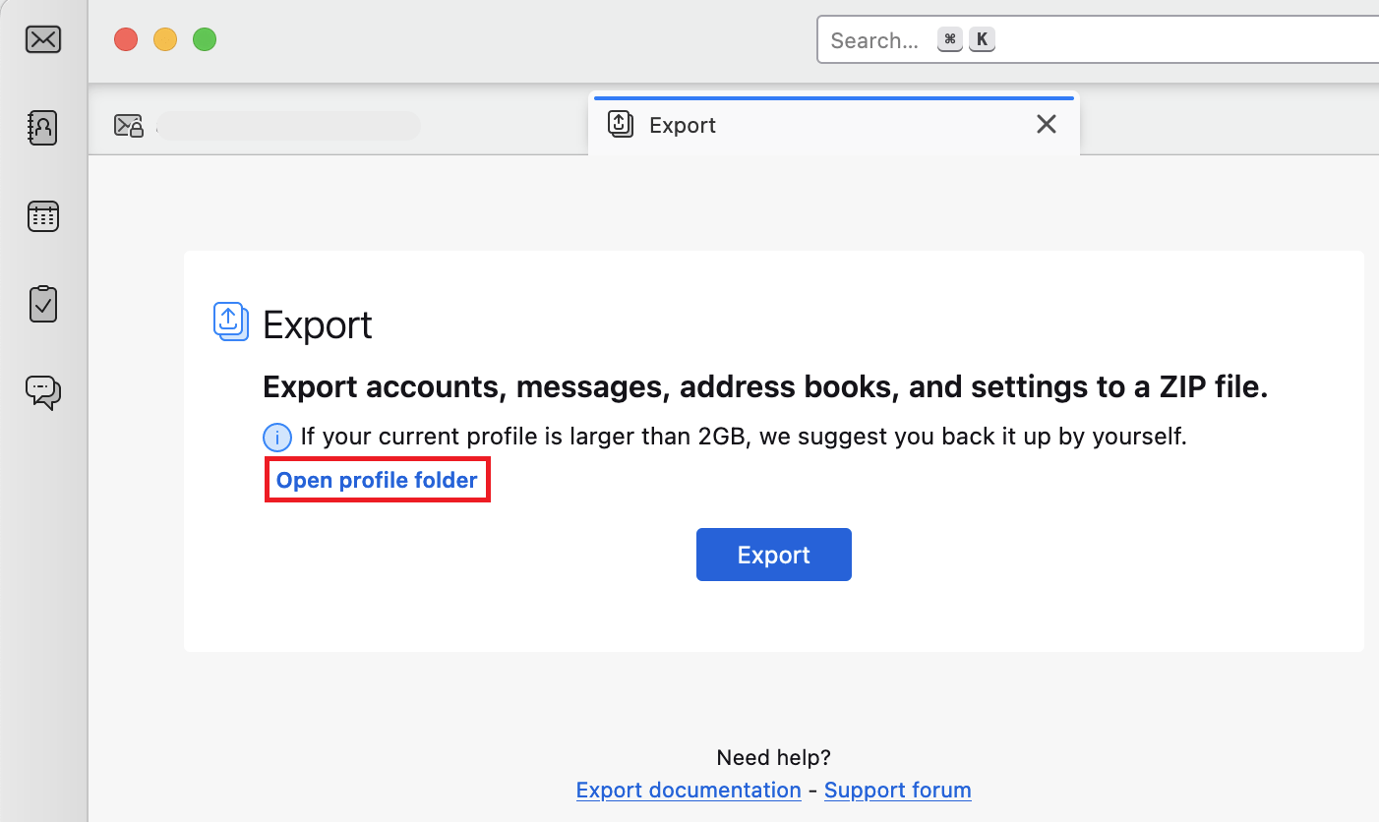
Task: Enter full screen with green button
Action: (x=205, y=39)
